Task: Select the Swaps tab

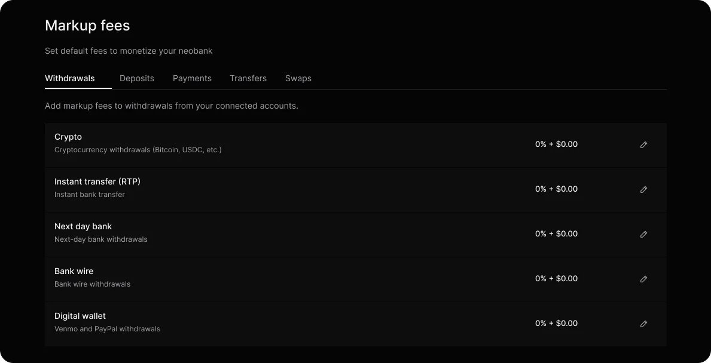Action: [x=298, y=78]
